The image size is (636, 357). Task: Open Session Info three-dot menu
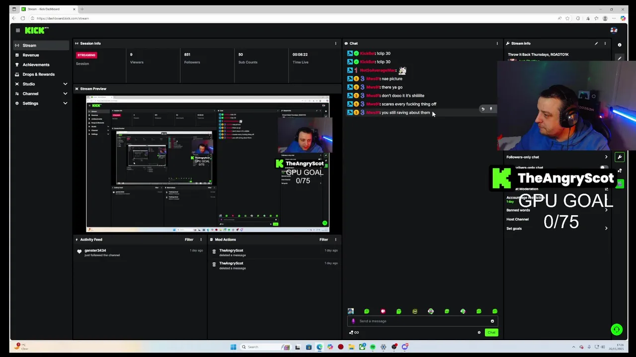click(335, 44)
